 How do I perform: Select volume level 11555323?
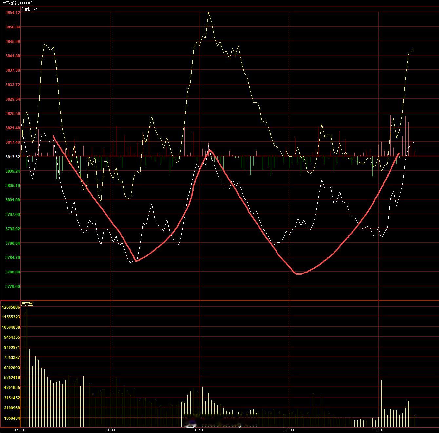tap(11, 317)
